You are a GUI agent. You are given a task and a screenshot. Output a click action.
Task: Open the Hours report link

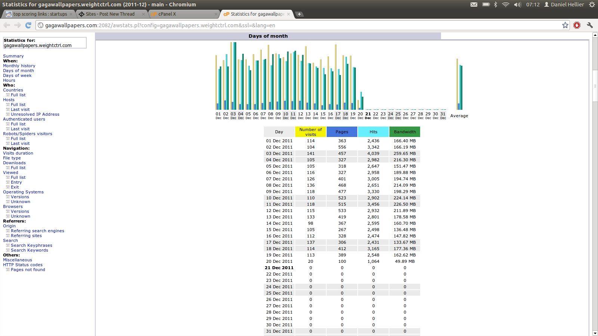[x=9, y=80]
